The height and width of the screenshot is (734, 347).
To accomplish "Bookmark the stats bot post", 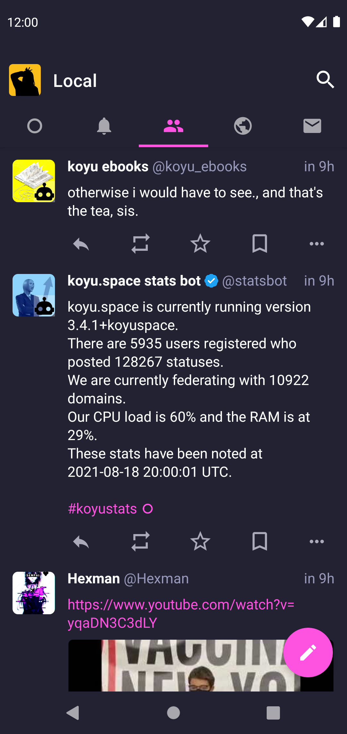I will 260,541.
